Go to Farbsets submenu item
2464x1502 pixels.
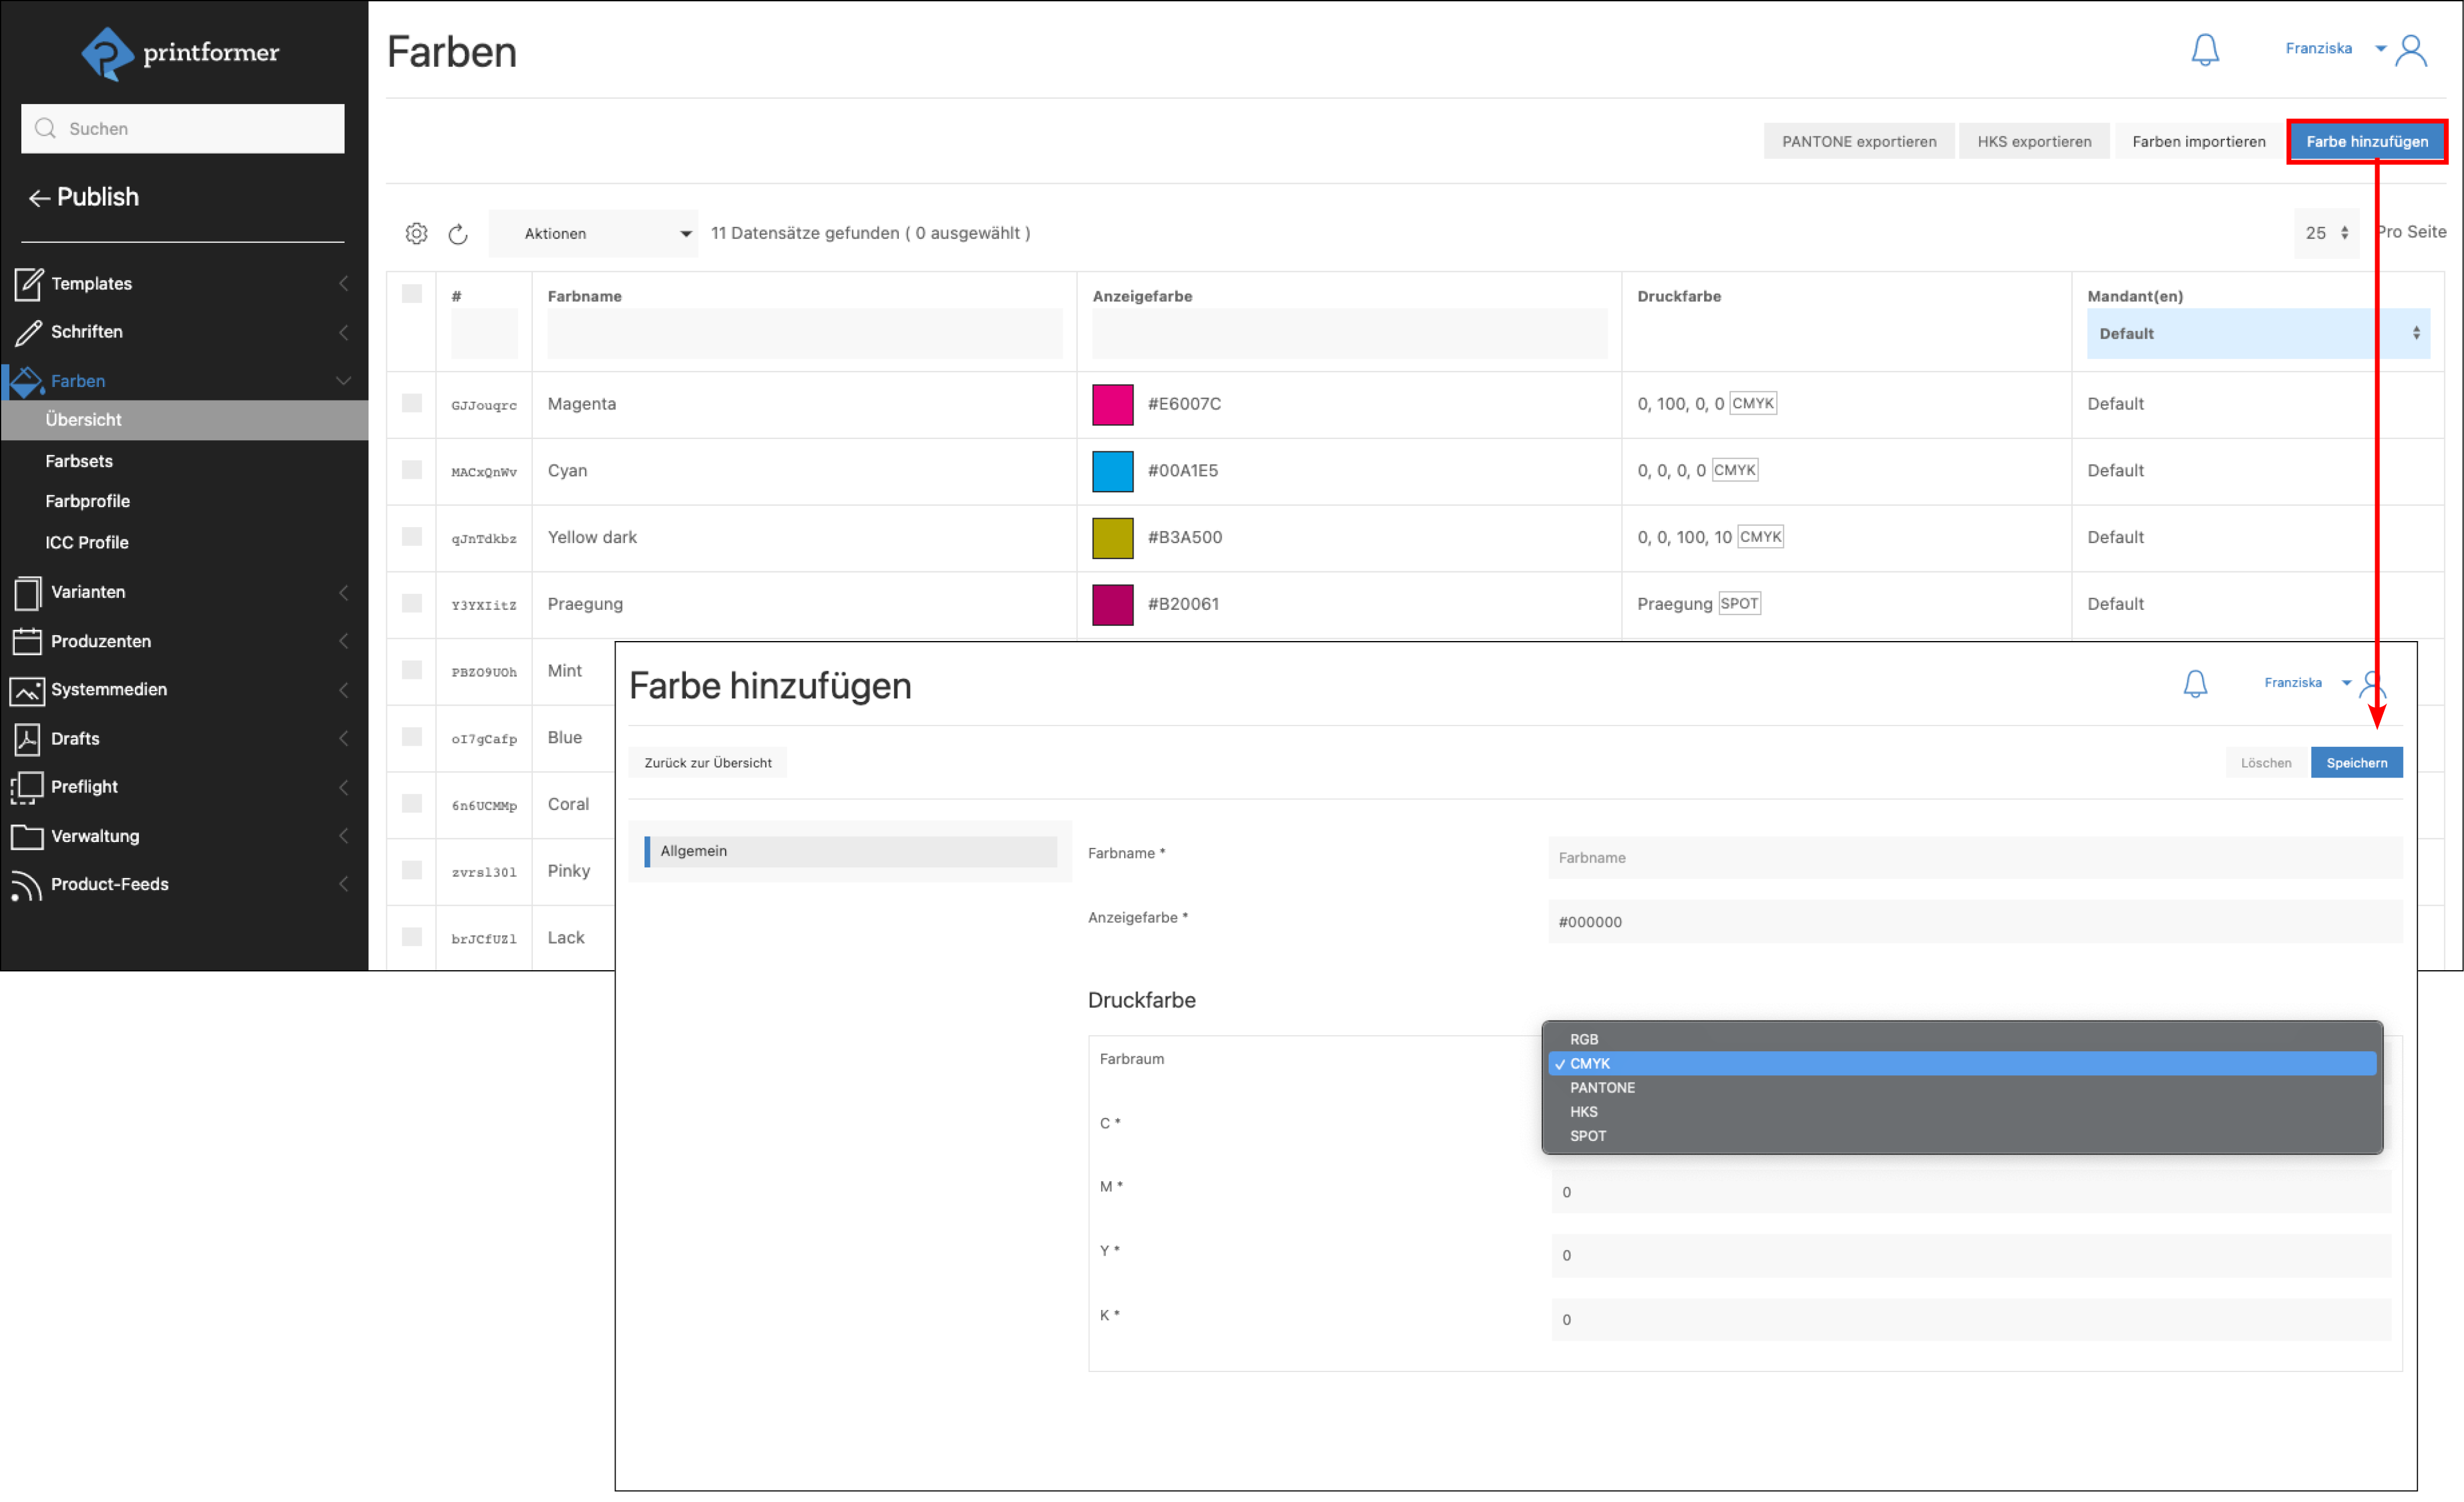point(79,461)
